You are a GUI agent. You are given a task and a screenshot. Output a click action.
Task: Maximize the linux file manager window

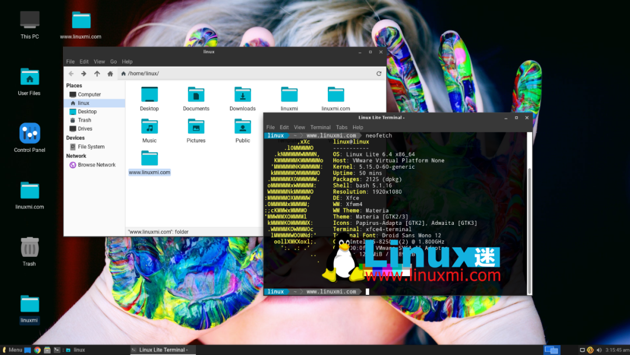(x=370, y=52)
